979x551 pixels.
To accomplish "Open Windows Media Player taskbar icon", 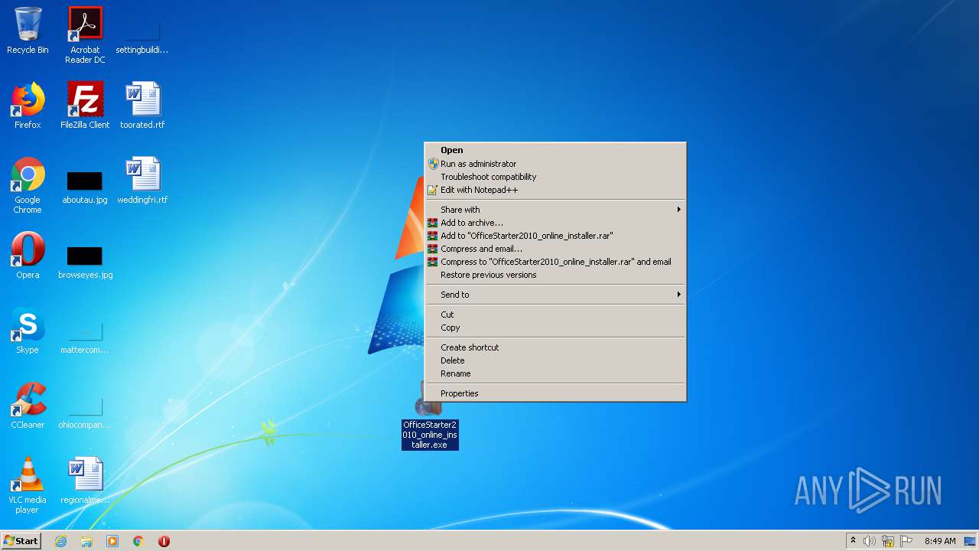I will click(112, 541).
